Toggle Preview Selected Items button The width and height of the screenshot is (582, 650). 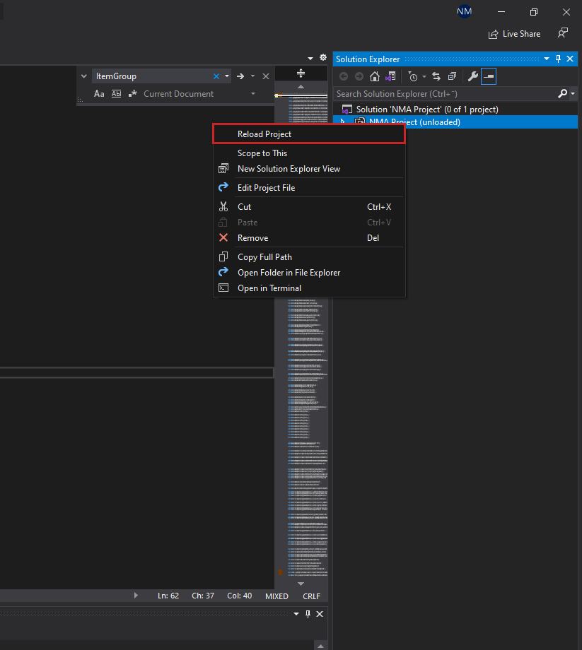pos(489,76)
